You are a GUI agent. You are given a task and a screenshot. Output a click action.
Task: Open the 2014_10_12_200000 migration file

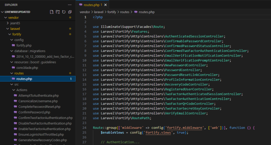click(45, 56)
